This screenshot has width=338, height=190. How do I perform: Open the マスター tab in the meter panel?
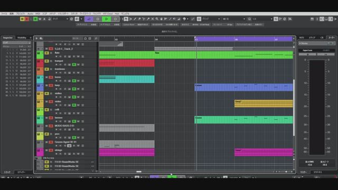pos(303,172)
